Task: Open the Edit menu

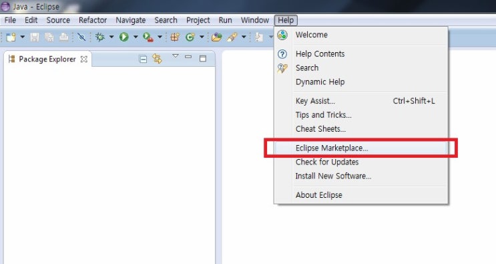Action: (x=31, y=20)
